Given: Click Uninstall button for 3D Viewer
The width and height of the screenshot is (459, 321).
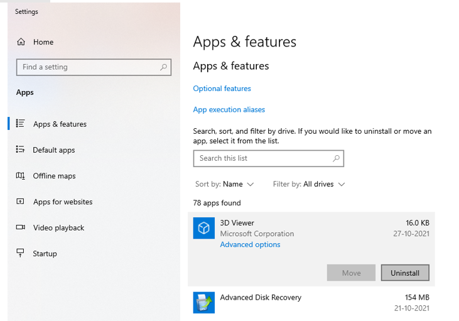Looking at the screenshot, I should click(x=405, y=273).
